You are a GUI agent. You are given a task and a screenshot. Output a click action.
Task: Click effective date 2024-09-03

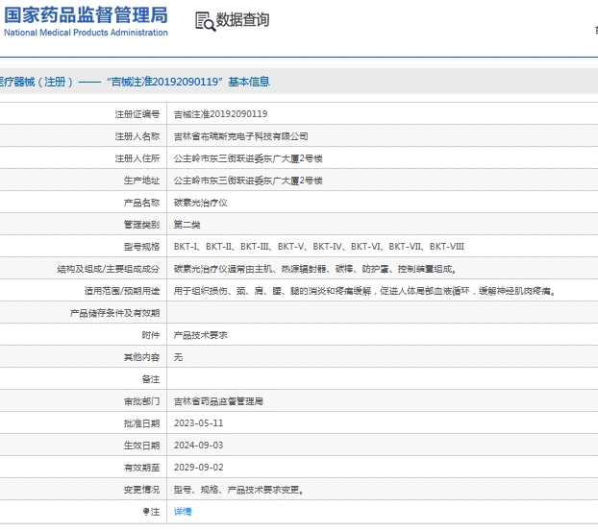[199, 446]
